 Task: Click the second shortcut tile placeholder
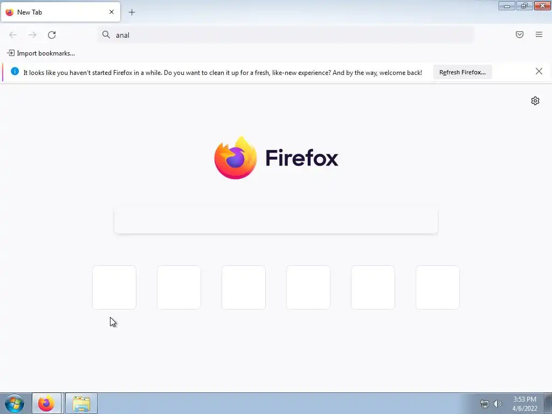click(x=179, y=287)
